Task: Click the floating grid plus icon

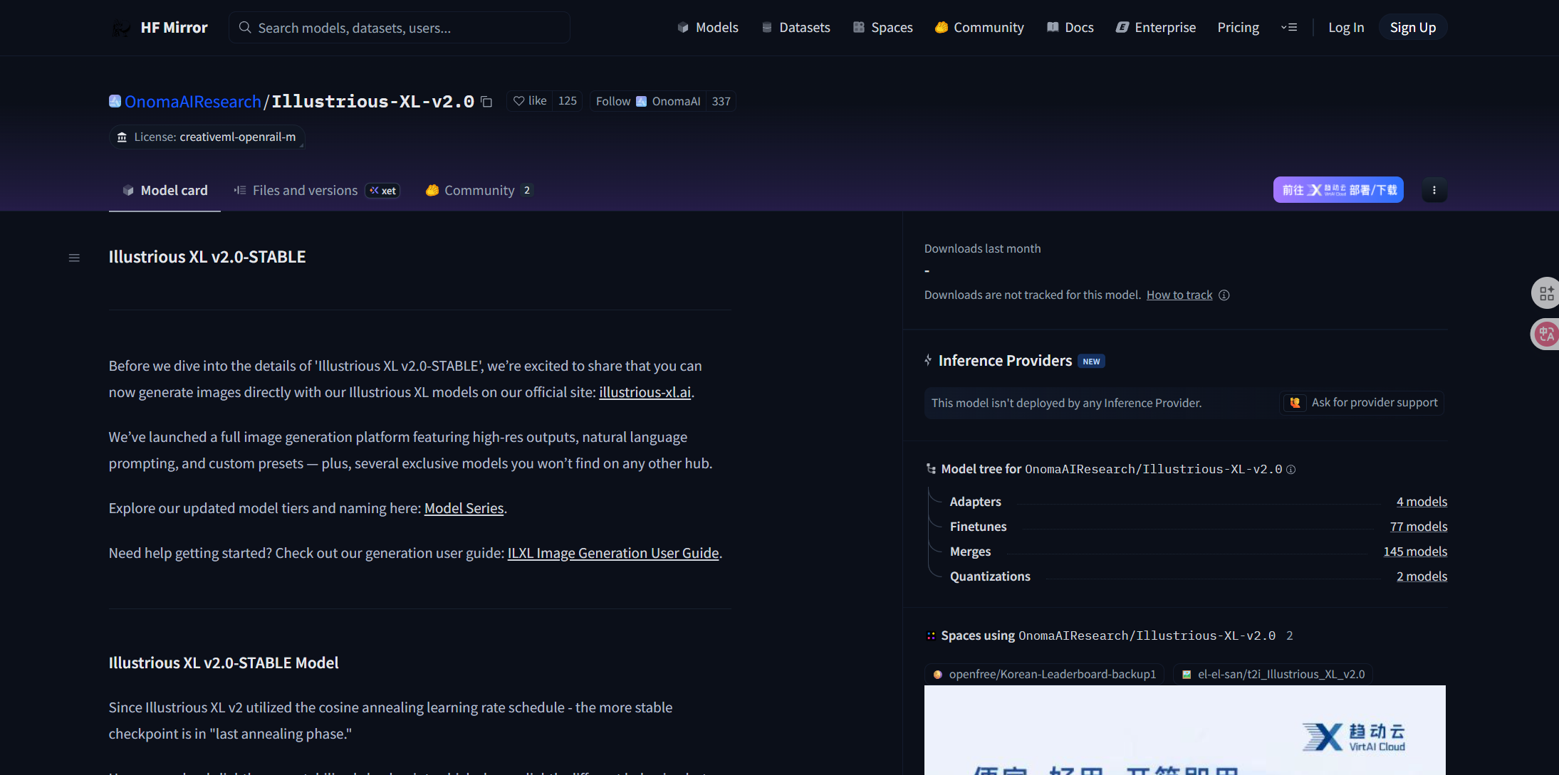Action: click(1546, 293)
